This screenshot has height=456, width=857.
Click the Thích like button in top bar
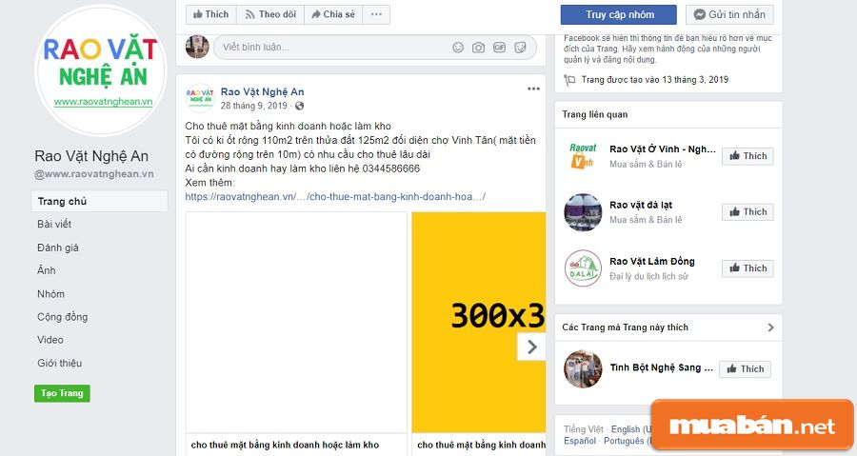(x=211, y=14)
